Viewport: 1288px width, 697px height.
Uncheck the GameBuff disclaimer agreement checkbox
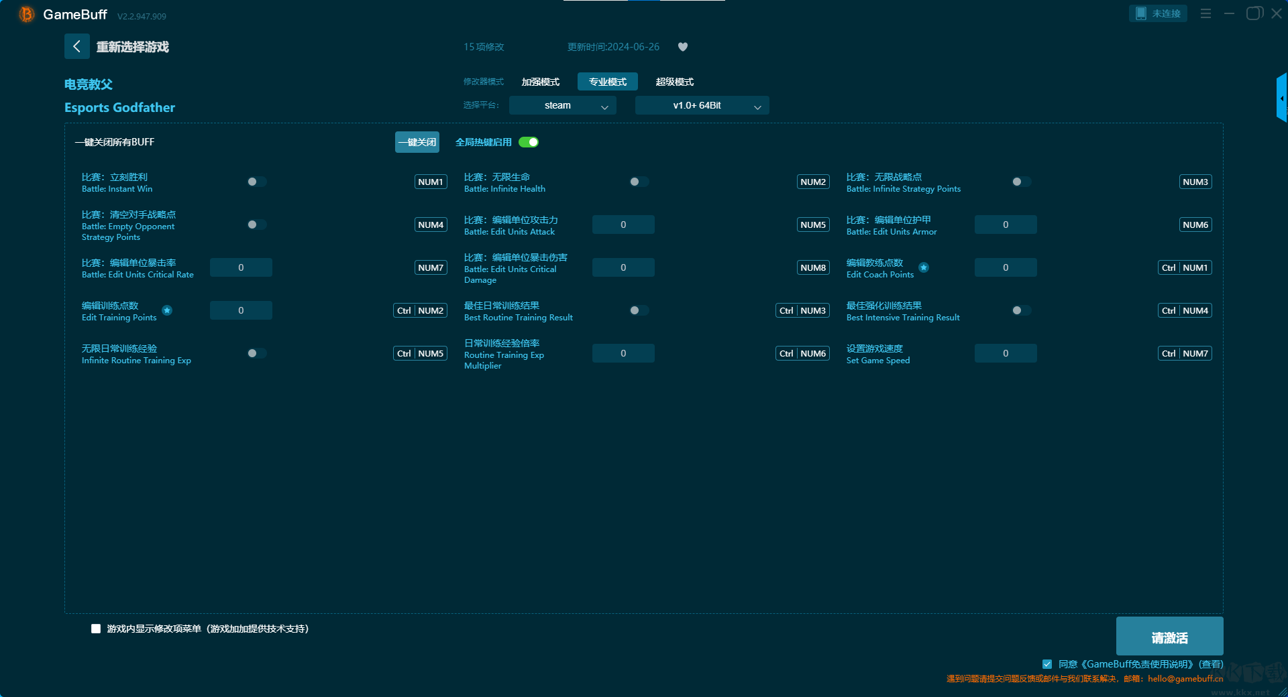tap(1047, 664)
